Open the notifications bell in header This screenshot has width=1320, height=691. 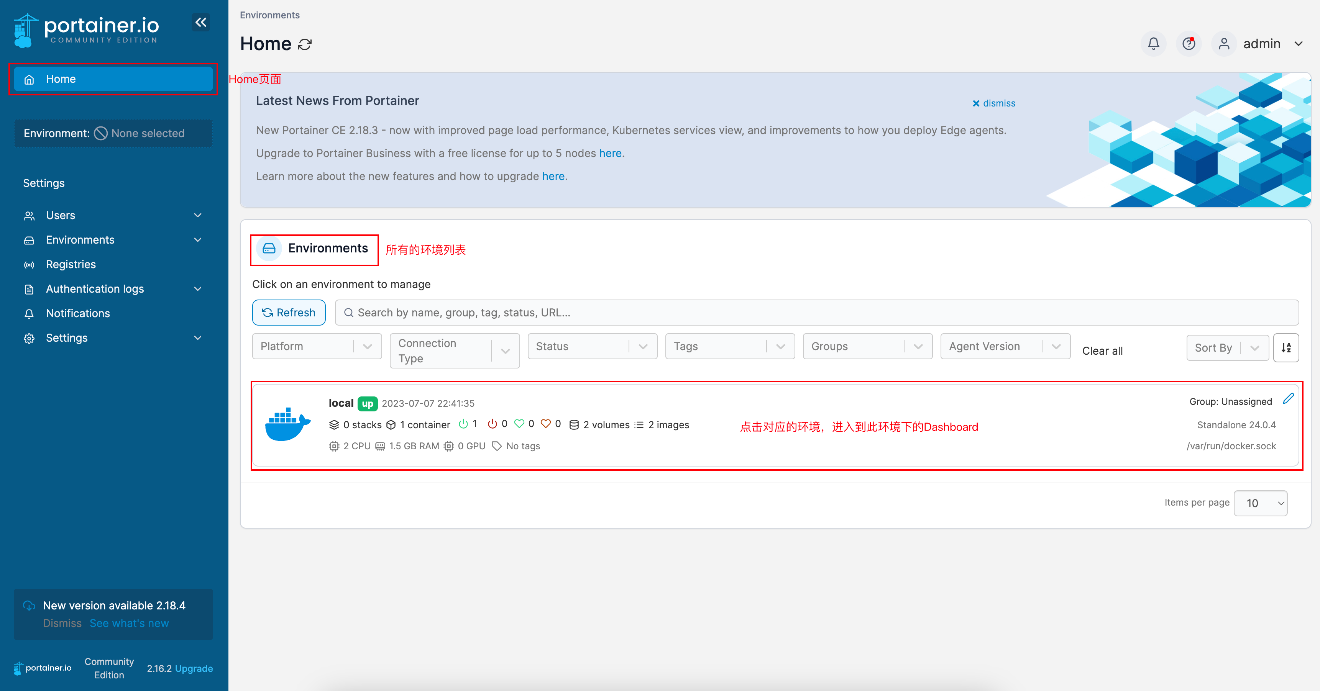[x=1153, y=44]
